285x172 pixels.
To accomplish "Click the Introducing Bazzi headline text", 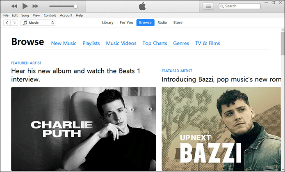I will [221, 79].
